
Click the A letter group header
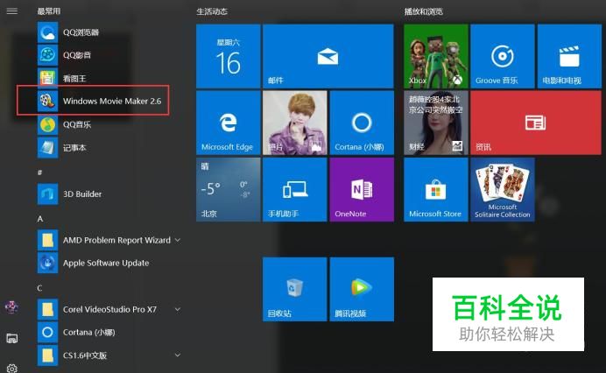coord(40,219)
